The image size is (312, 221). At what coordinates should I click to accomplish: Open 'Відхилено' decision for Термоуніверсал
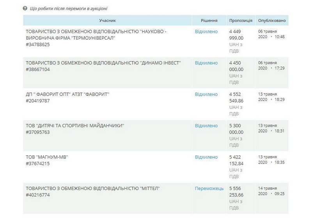coord(206,31)
